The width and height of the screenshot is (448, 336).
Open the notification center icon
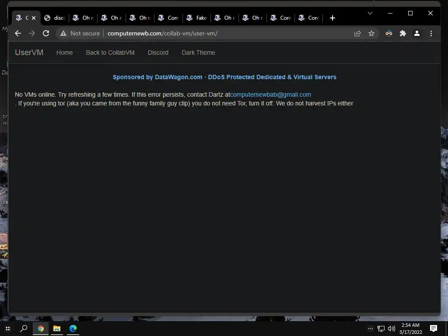(x=434, y=329)
